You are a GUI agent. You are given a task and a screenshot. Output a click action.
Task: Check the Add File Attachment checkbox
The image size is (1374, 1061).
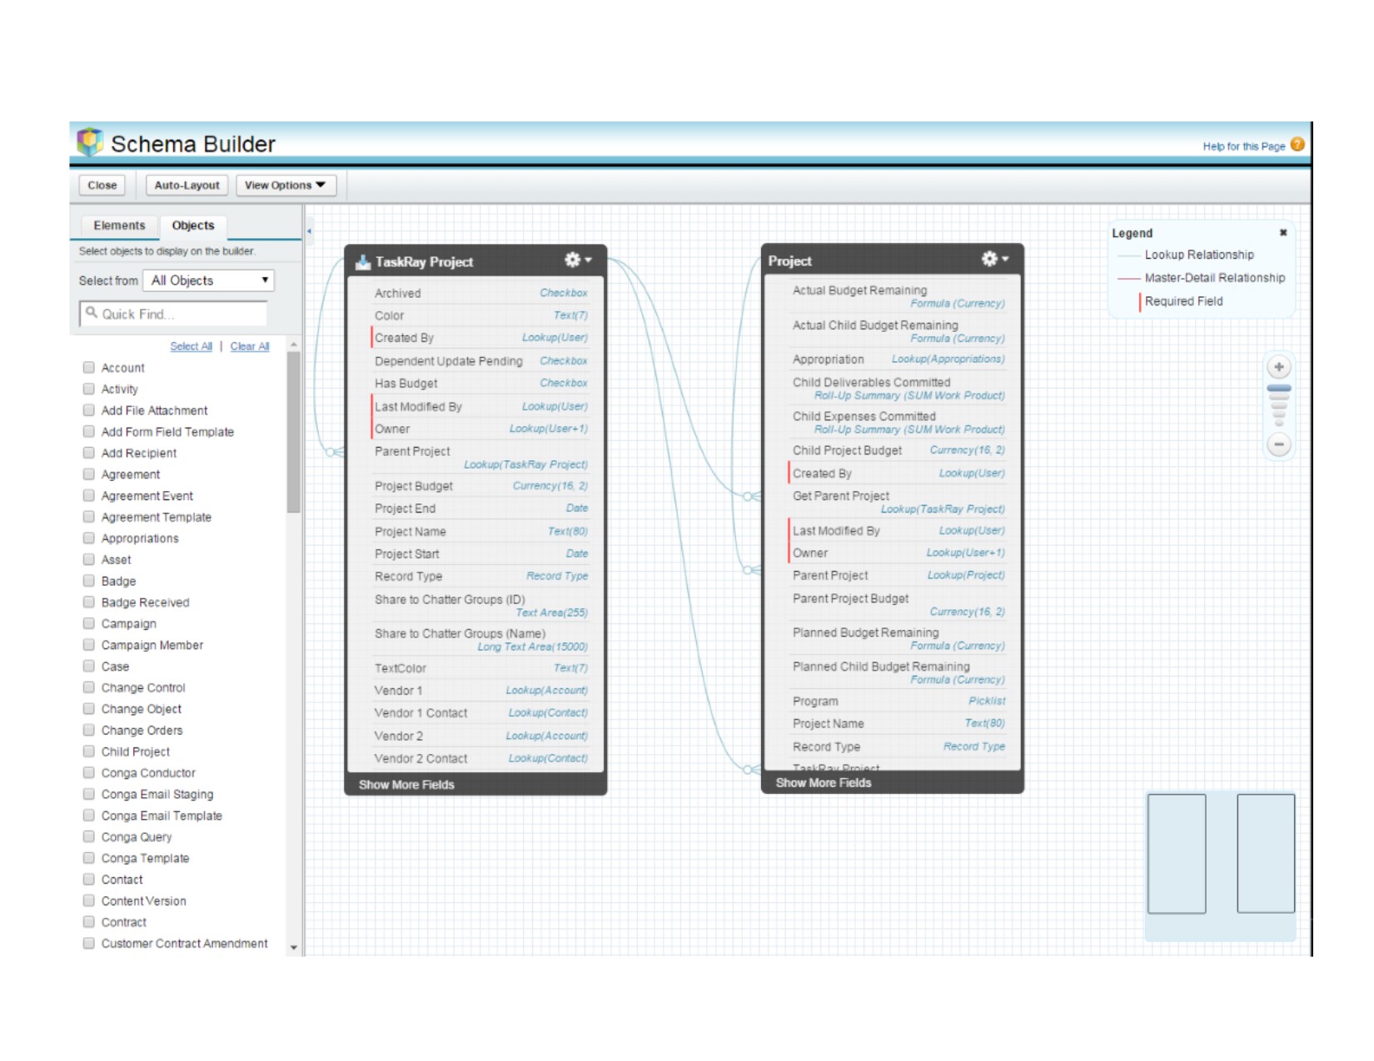pyautogui.click(x=88, y=410)
